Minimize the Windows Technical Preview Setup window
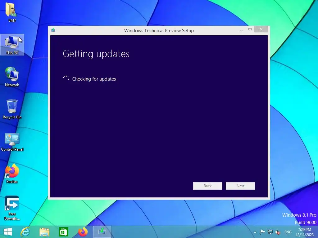Viewport: 318px width, 238px height. [x=242, y=29]
